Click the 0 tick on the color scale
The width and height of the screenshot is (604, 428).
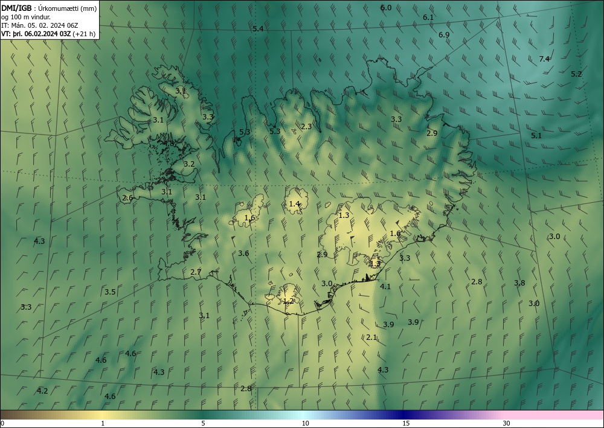click(2, 423)
